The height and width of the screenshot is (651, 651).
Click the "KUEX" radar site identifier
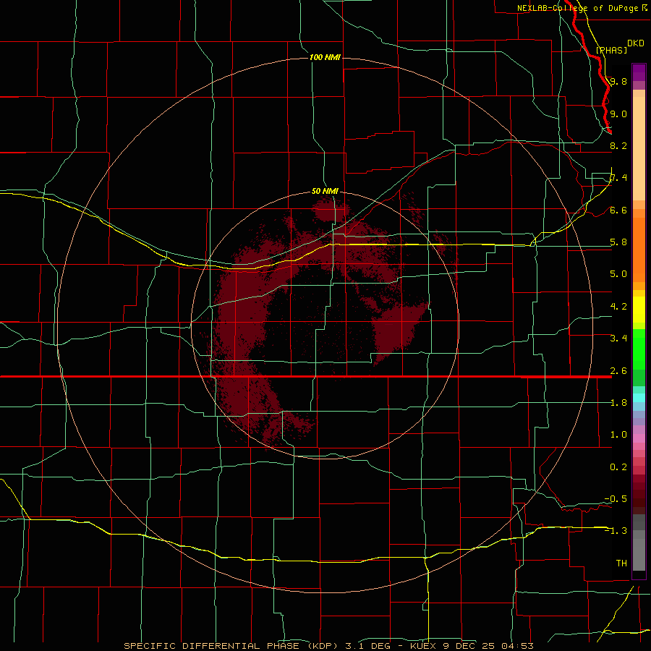click(422, 646)
